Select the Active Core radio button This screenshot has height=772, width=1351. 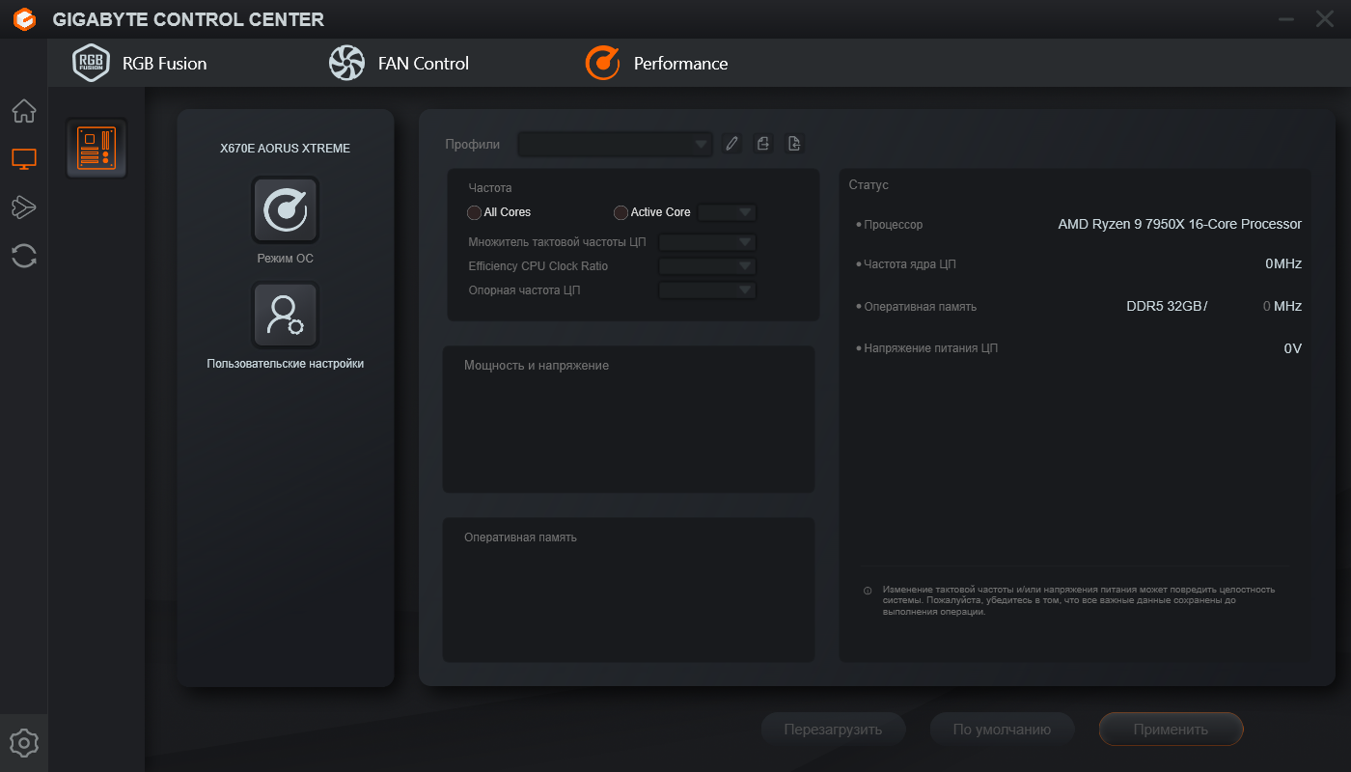[x=620, y=212]
